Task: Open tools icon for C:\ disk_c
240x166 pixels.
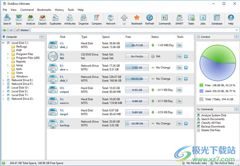Action: click(x=179, y=45)
